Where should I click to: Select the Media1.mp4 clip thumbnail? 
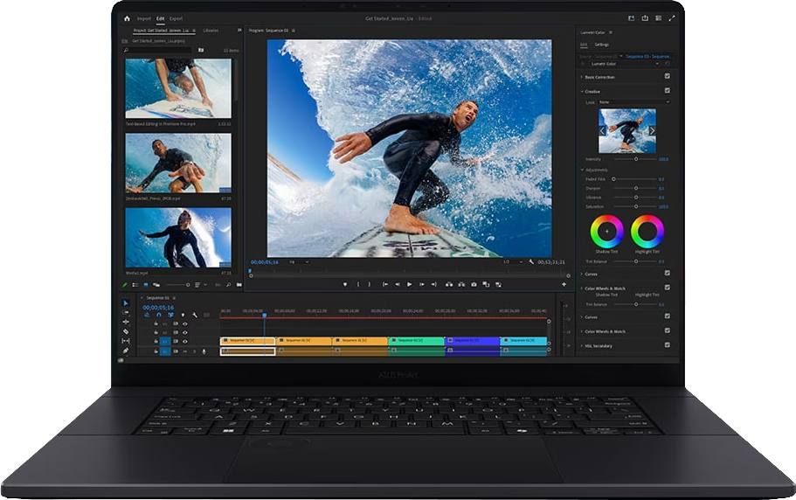click(x=178, y=238)
